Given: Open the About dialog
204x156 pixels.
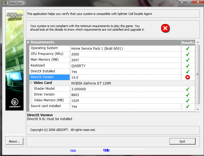Looking at the screenshot, I should point(15,141).
